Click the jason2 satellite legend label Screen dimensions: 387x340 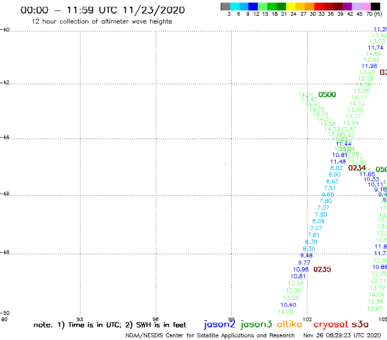tap(220, 324)
